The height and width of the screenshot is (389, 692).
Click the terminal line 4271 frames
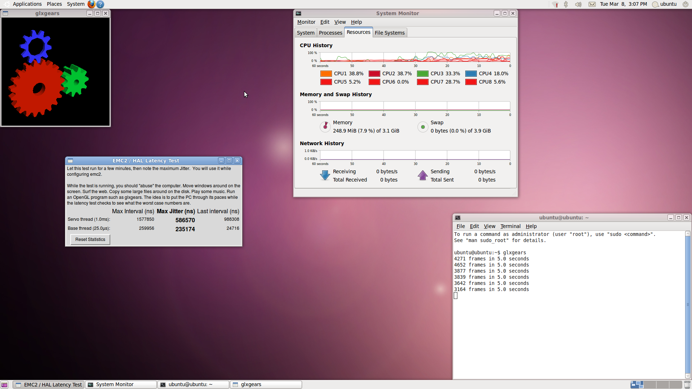(492, 259)
